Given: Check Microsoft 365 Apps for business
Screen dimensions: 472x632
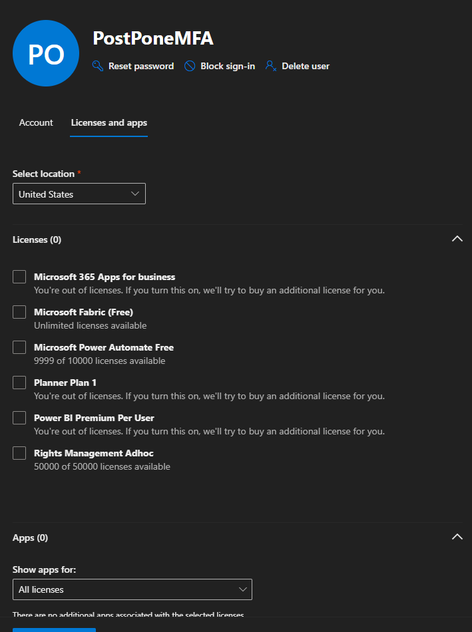Looking at the screenshot, I should (19, 277).
